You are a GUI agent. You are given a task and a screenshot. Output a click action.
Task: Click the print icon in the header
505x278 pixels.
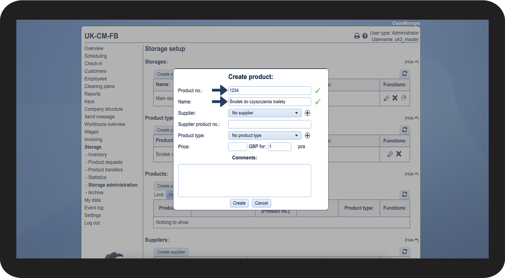(x=357, y=36)
